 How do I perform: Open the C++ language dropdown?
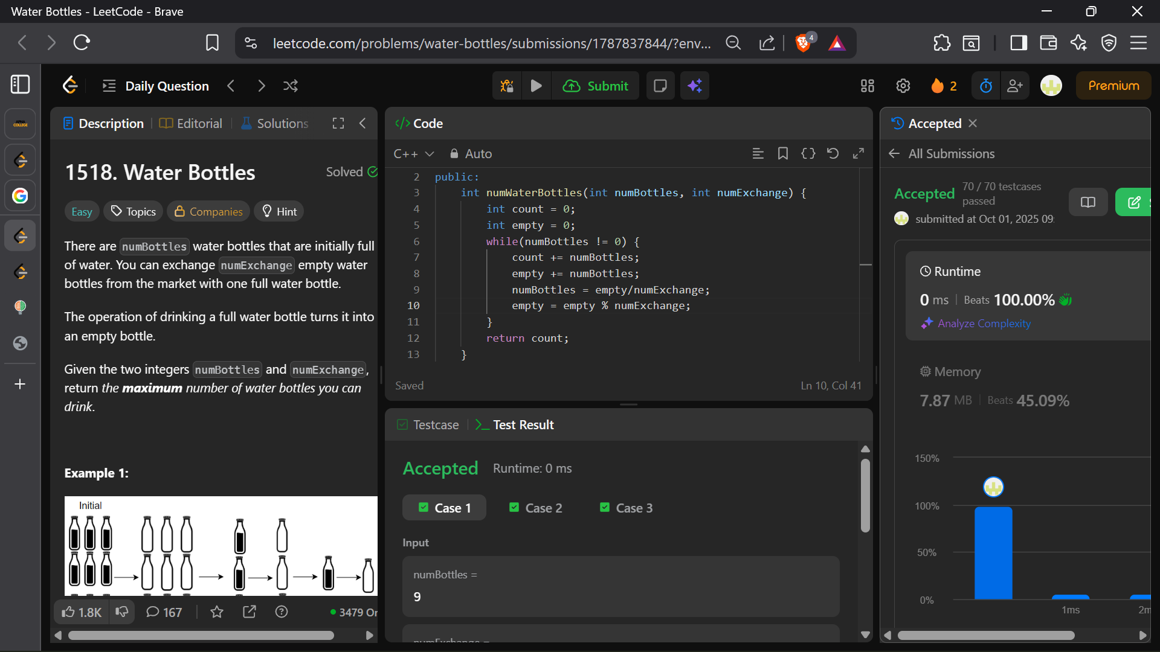(414, 154)
